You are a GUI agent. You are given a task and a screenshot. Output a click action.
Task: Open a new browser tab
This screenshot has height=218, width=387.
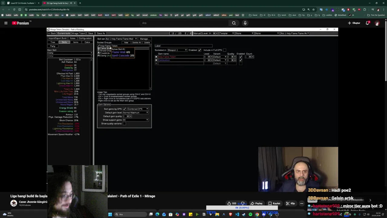[x=80, y=3]
